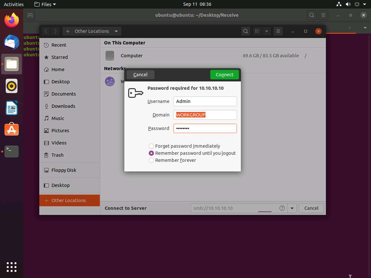Open LibreOffice Writer from the dock

(11, 108)
